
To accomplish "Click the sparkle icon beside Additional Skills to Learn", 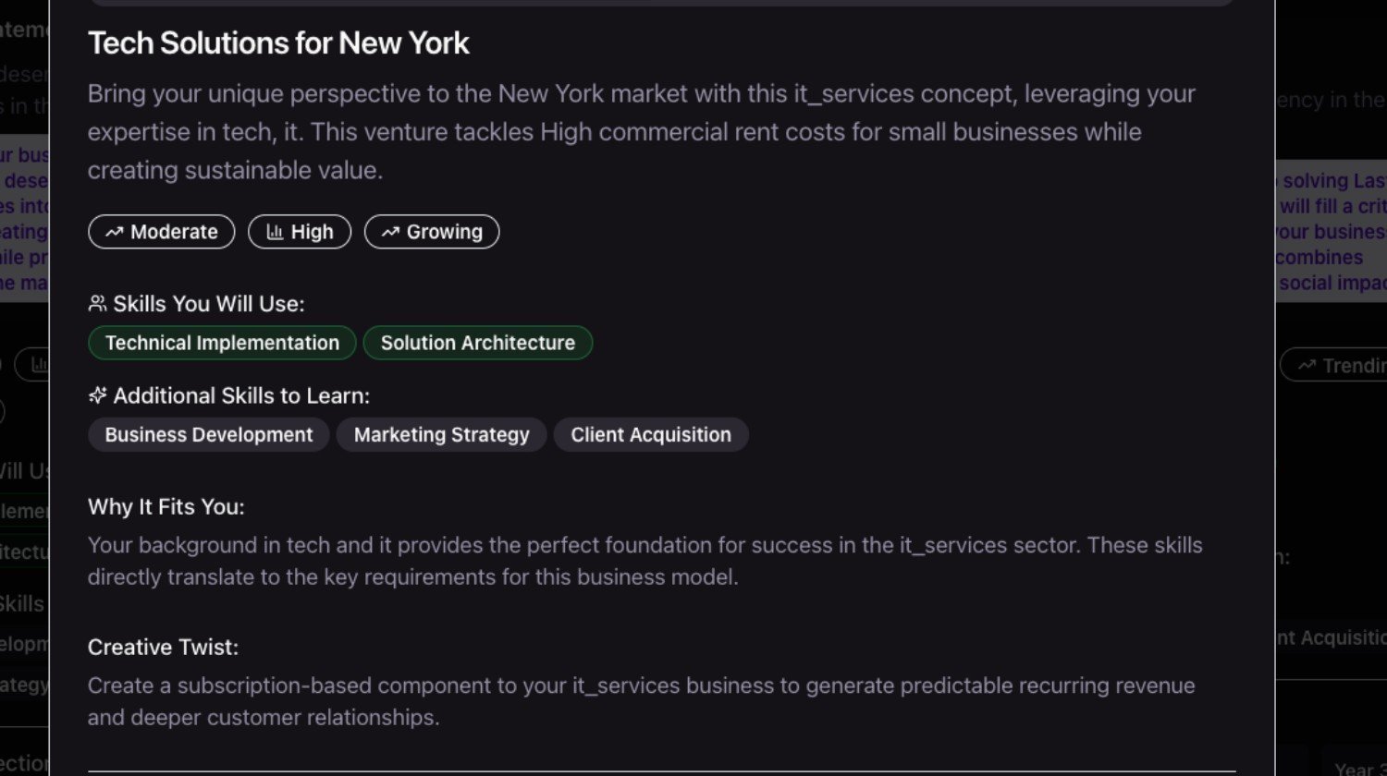I will [97, 395].
